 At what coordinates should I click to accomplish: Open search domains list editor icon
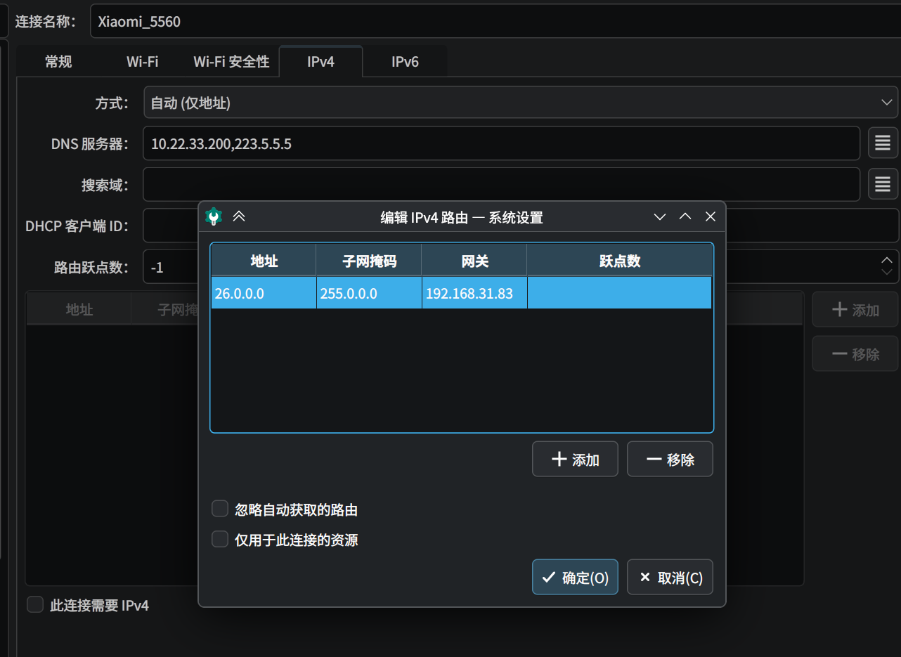[x=883, y=185]
